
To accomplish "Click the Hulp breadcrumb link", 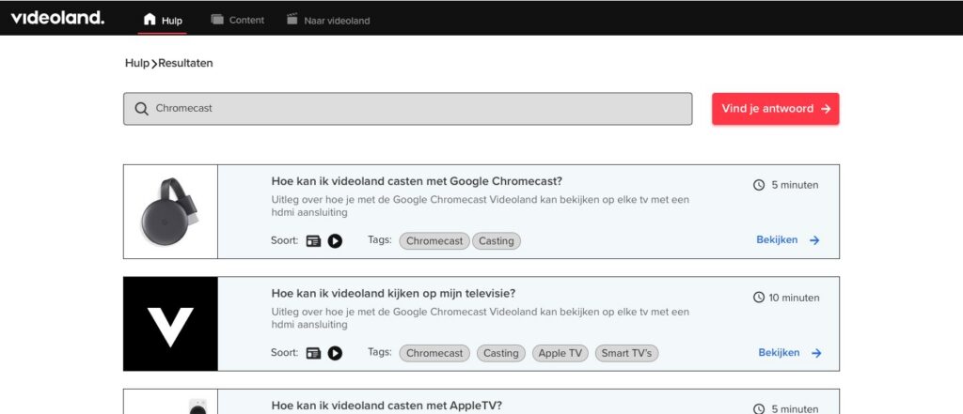I will (x=137, y=63).
